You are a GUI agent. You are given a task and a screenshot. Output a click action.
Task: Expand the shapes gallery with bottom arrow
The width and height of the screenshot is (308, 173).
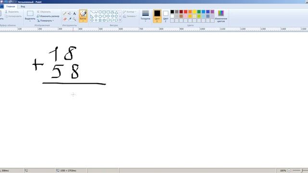(x=120, y=20)
